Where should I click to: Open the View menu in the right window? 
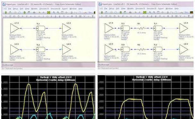coord(123,9)
